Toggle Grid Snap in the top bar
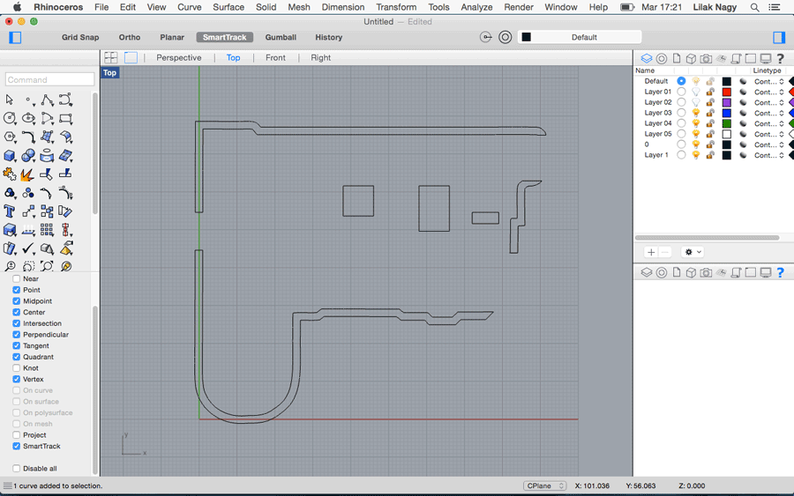The image size is (794, 496). (x=80, y=37)
